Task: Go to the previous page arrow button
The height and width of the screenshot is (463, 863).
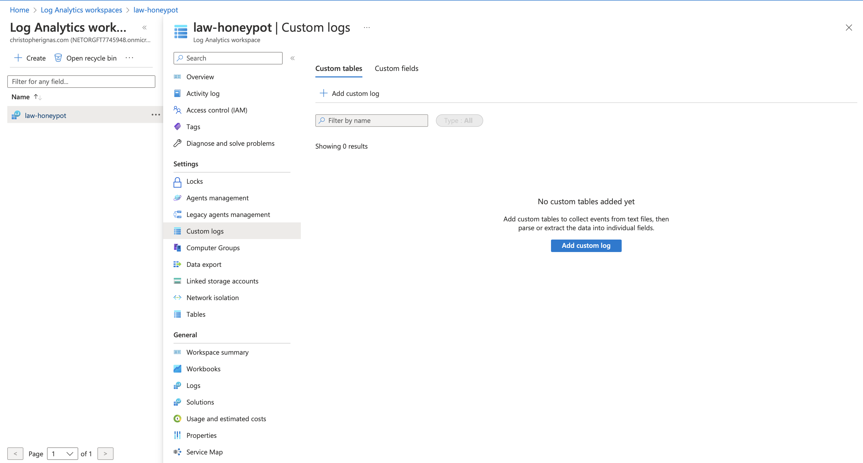Action: pyautogui.click(x=15, y=454)
